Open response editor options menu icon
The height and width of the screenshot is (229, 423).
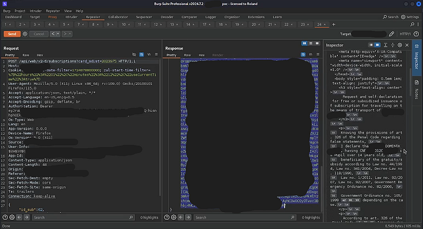[318, 54]
